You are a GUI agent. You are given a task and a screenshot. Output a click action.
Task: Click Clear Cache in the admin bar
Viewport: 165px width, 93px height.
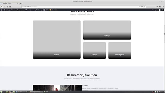pyautogui.click(x=54, y=10)
